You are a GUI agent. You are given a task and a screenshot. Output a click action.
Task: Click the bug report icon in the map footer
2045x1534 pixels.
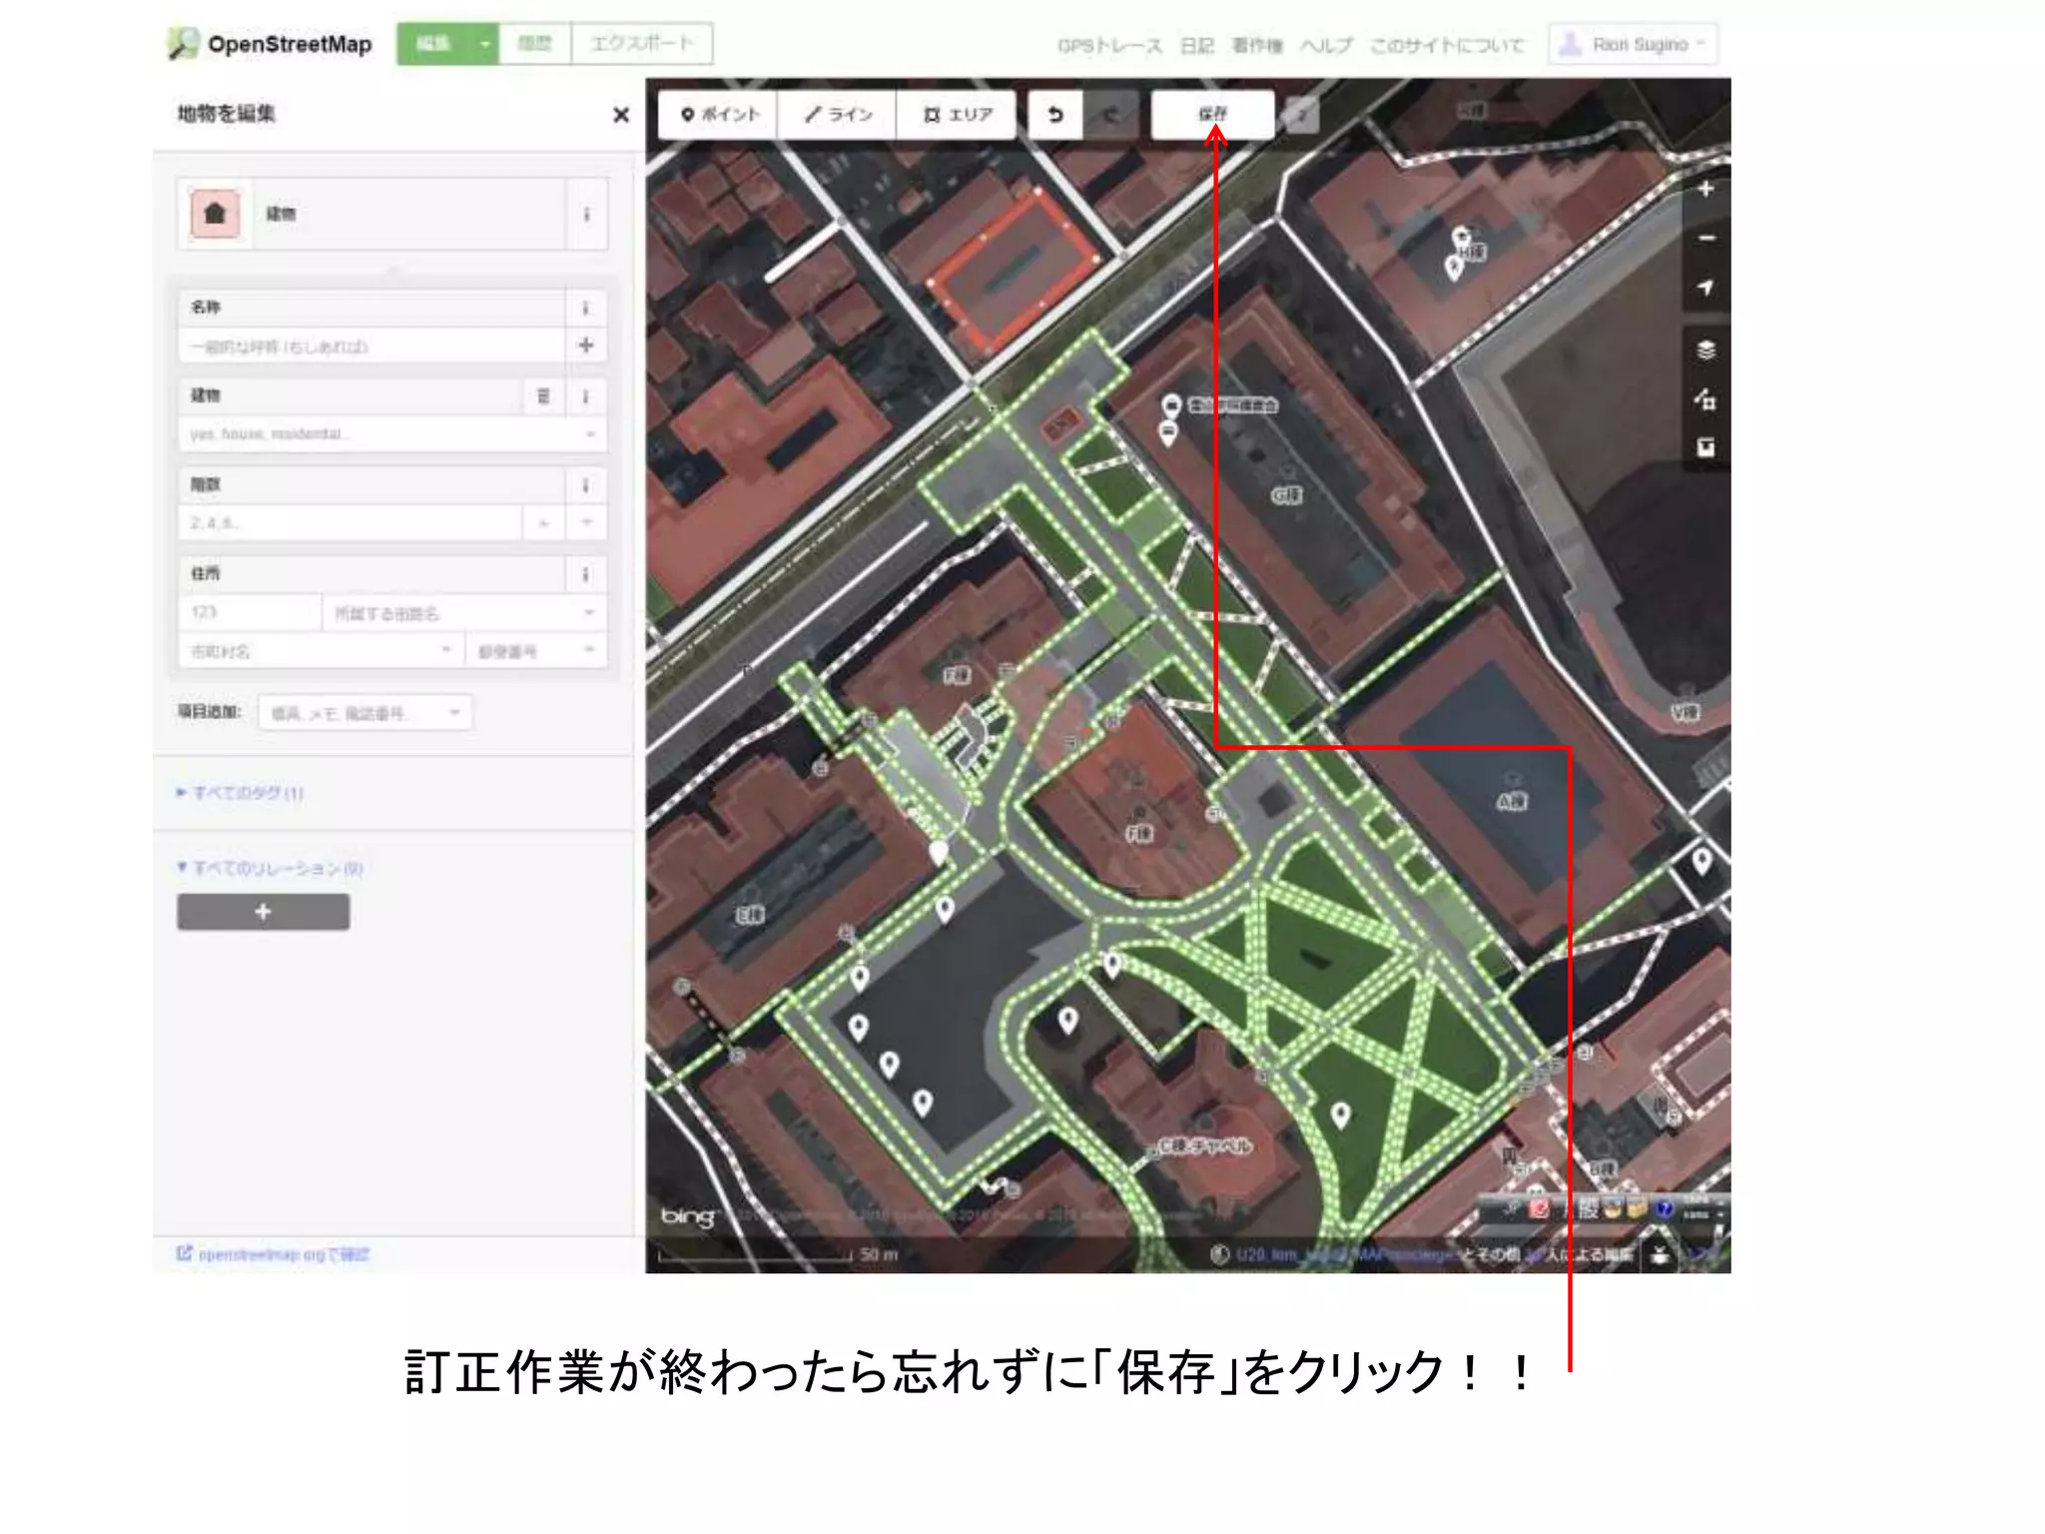coord(1659,1255)
